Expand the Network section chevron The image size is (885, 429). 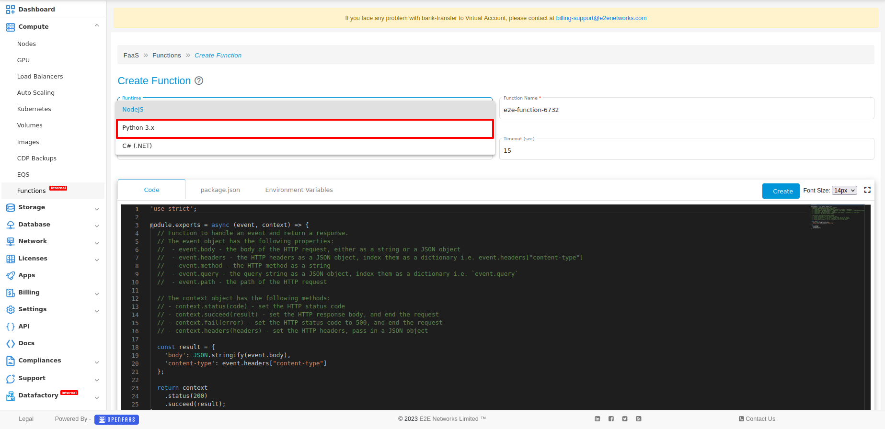97,243
